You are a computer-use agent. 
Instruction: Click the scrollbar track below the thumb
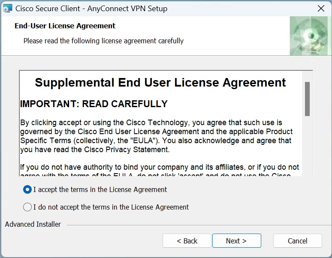coord(307,146)
